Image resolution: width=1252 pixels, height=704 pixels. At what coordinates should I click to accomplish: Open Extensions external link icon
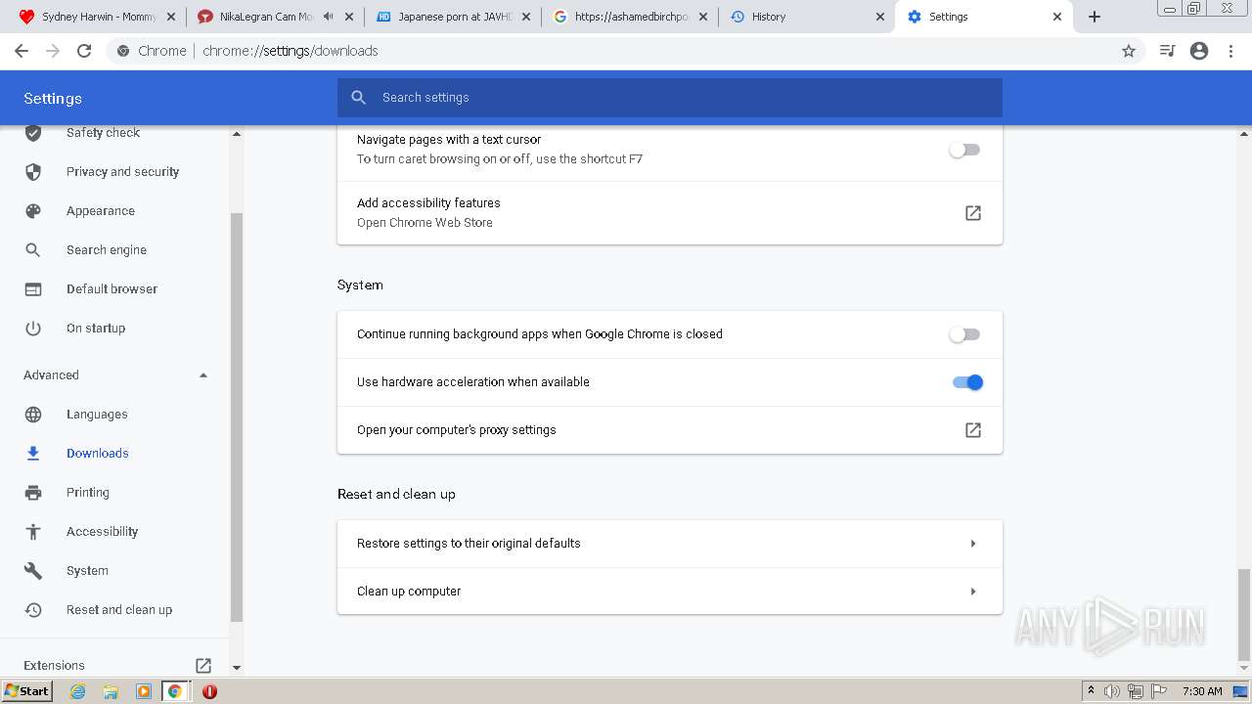tap(203, 666)
